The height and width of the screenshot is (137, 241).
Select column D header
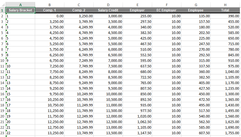(x=108, y=5)
